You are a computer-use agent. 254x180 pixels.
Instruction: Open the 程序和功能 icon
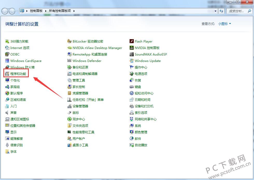click(x=7, y=74)
